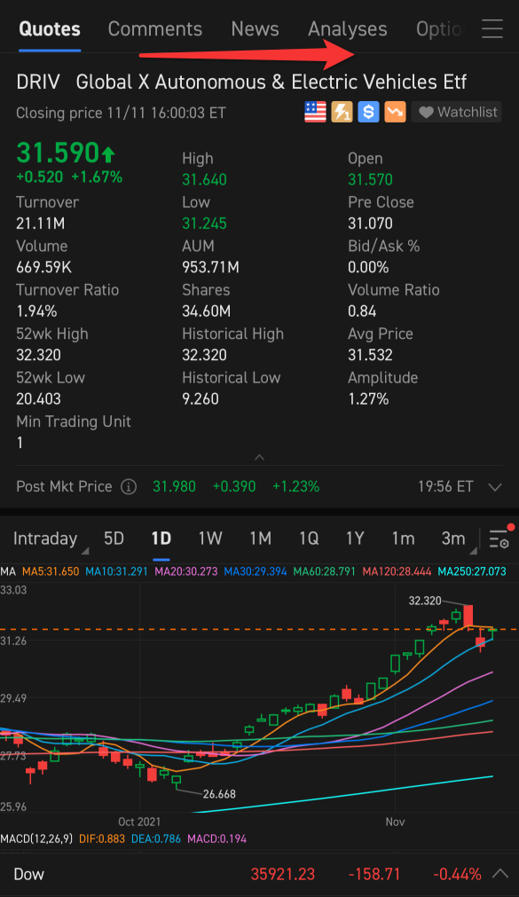This screenshot has width=519, height=897.
Task: Switch to the Options tab
Action: point(439,29)
